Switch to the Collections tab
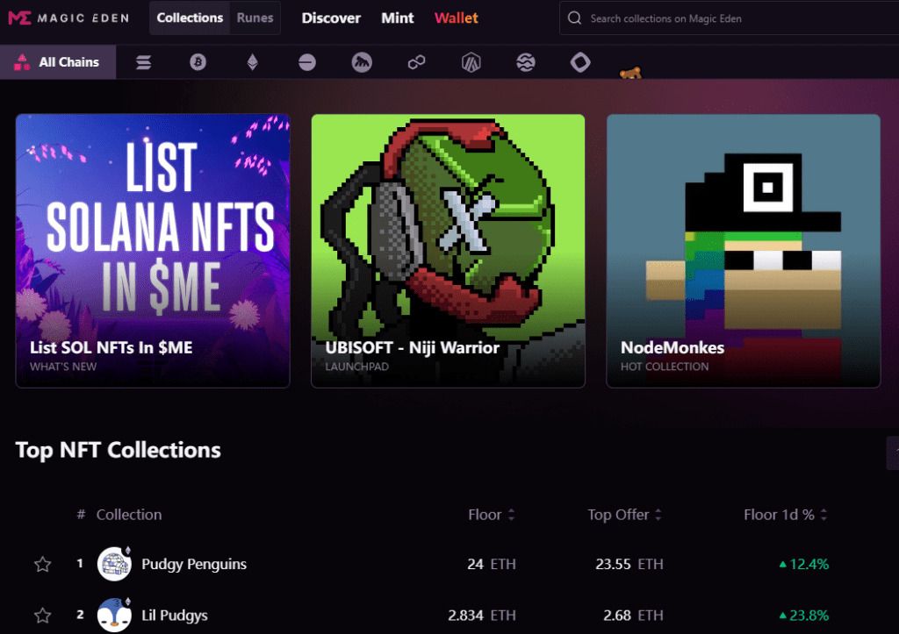This screenshot has width=899, height=634. [190, 18]
